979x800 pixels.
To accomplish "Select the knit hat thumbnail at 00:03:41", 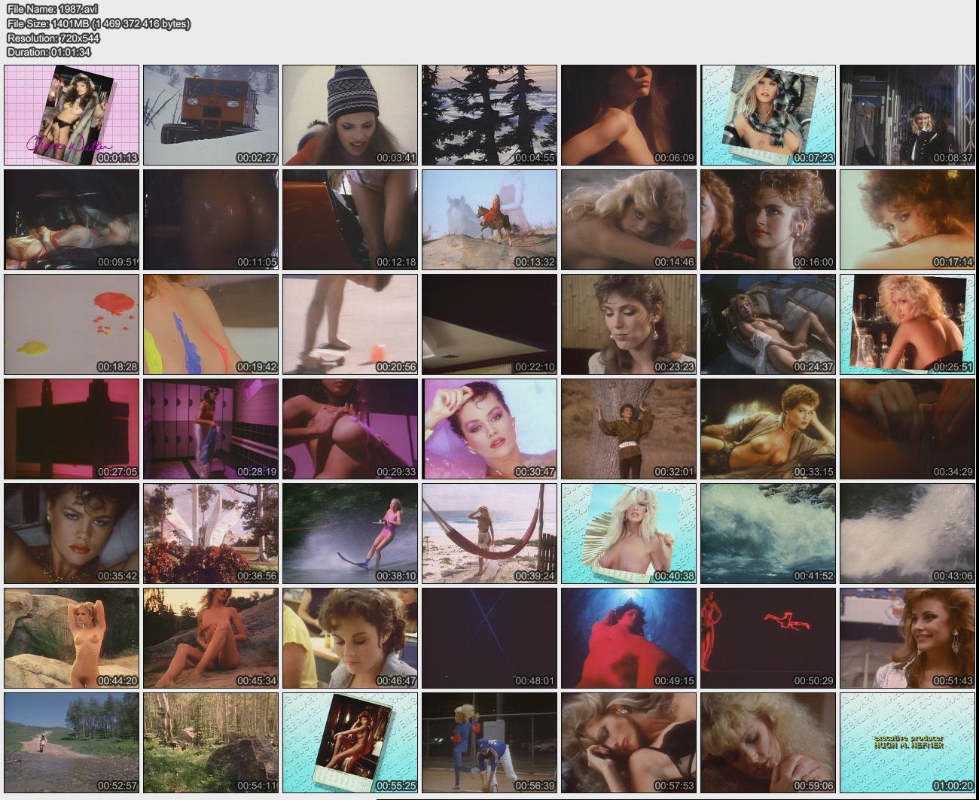I will [350, 114].
